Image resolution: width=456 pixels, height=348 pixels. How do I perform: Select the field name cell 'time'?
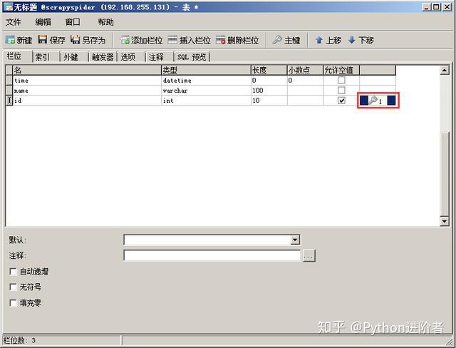pos(87,81)
